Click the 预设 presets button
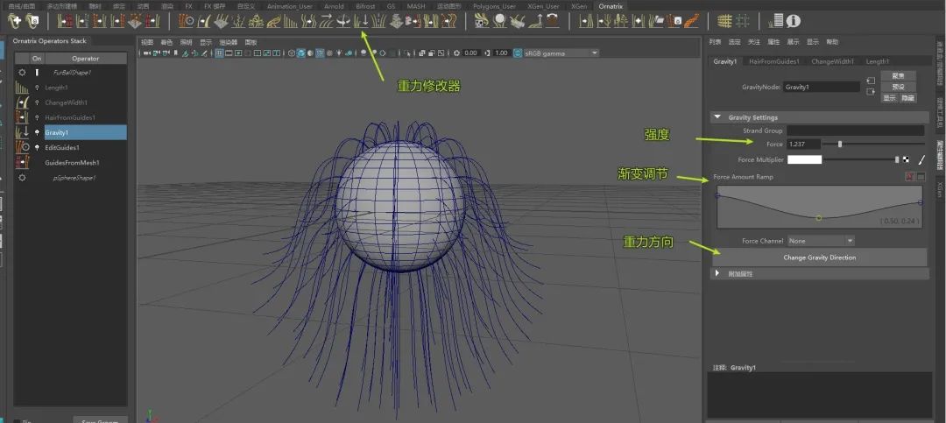Image resolution: width=946 pixels, height=423 pixels. point(898,87)
